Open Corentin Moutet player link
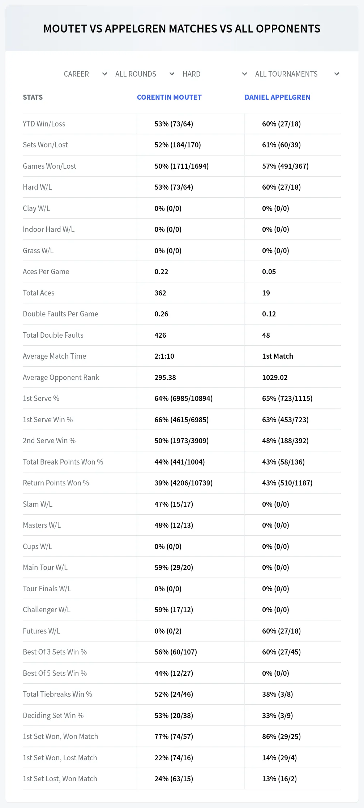 tap(169, 97)
